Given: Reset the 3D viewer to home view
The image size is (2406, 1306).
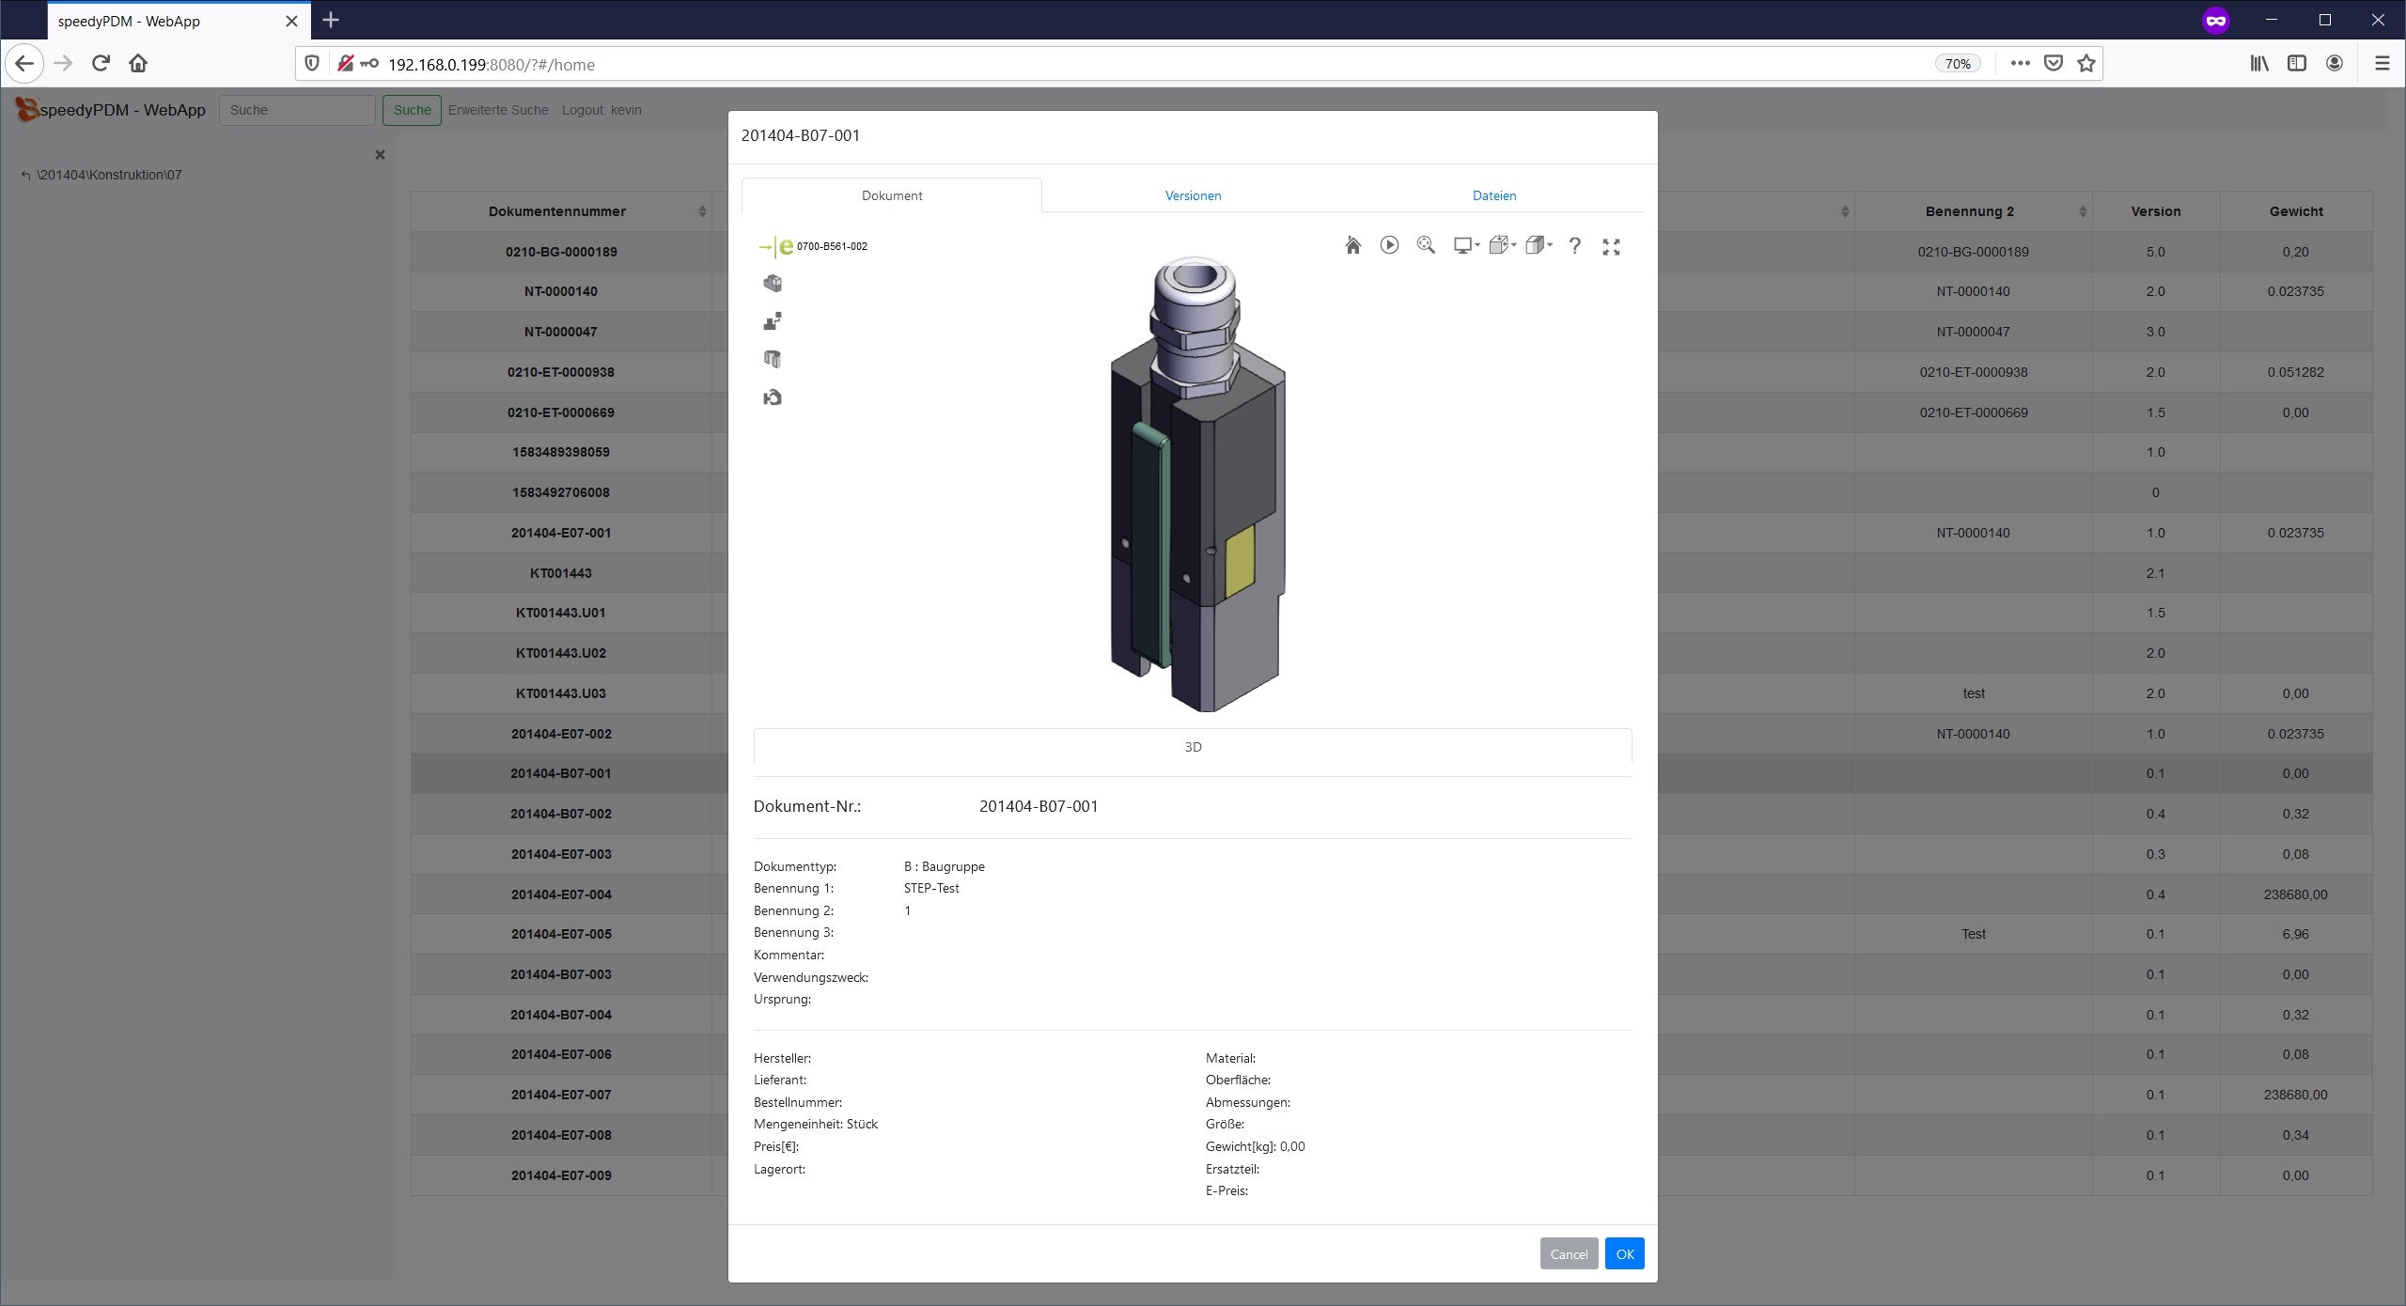Looking at the screenshot, I should coord(1352,245).
